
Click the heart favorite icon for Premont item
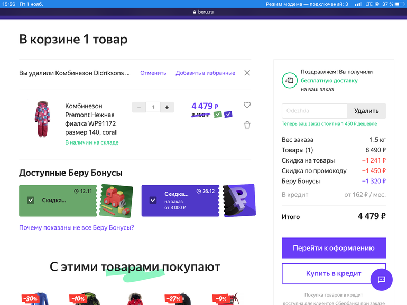coord(247,105)
